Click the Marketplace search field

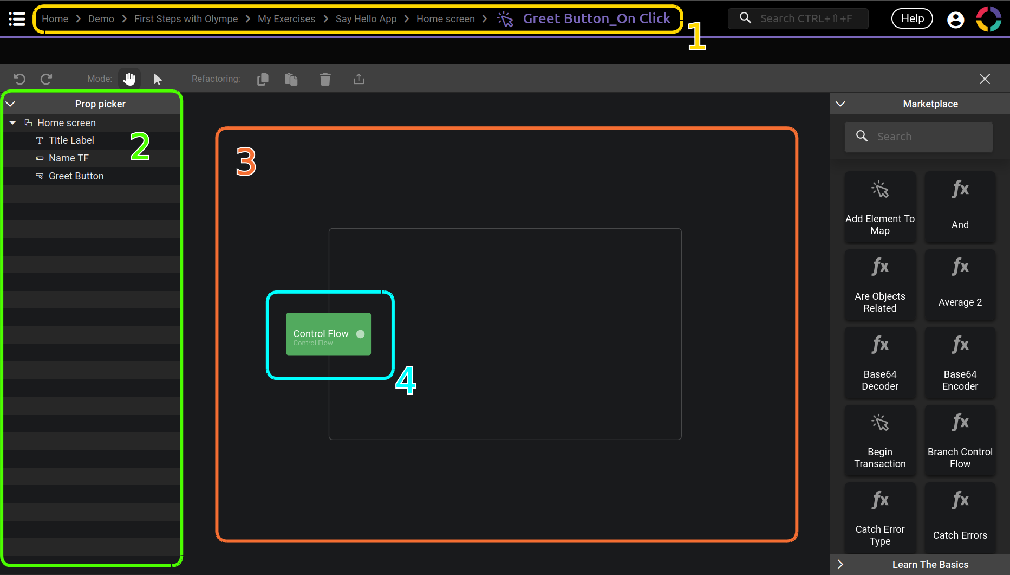coord(926,137)
